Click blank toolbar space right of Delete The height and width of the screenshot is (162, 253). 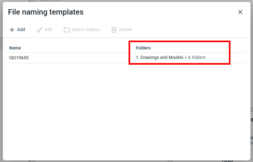pos(187,30)
